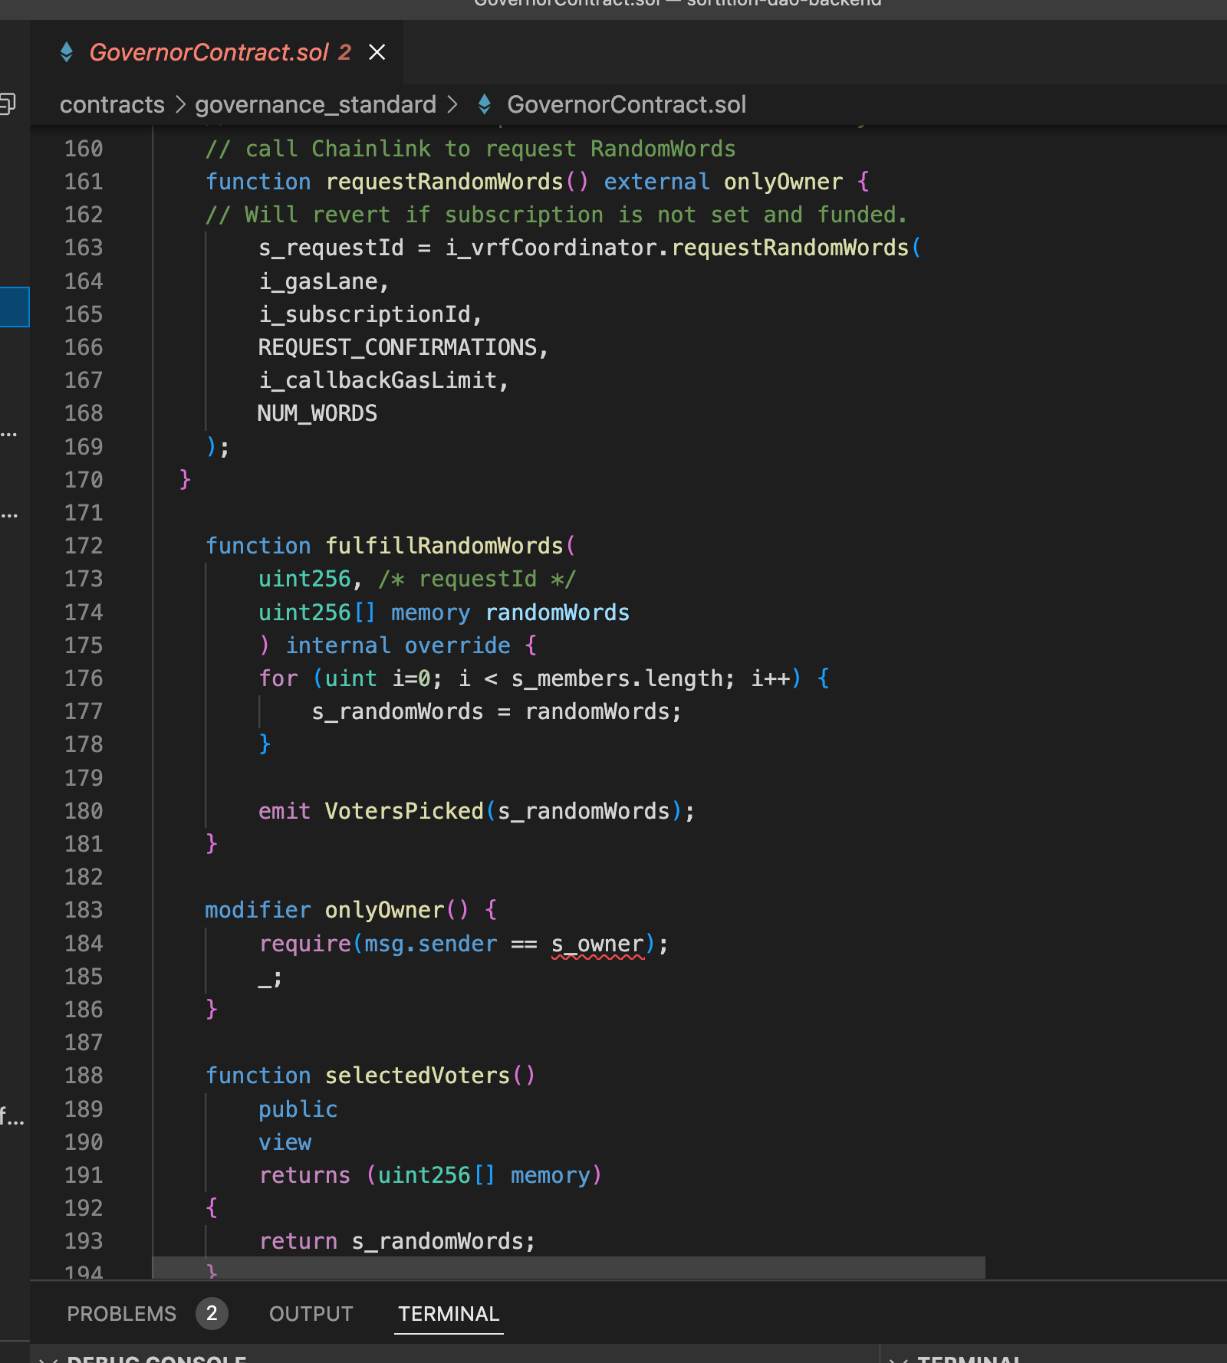Click GovernorContract.sol breadcrumb item
Image resolution: width=1227 pixels, height=1363 pixels.
point(626,104)
